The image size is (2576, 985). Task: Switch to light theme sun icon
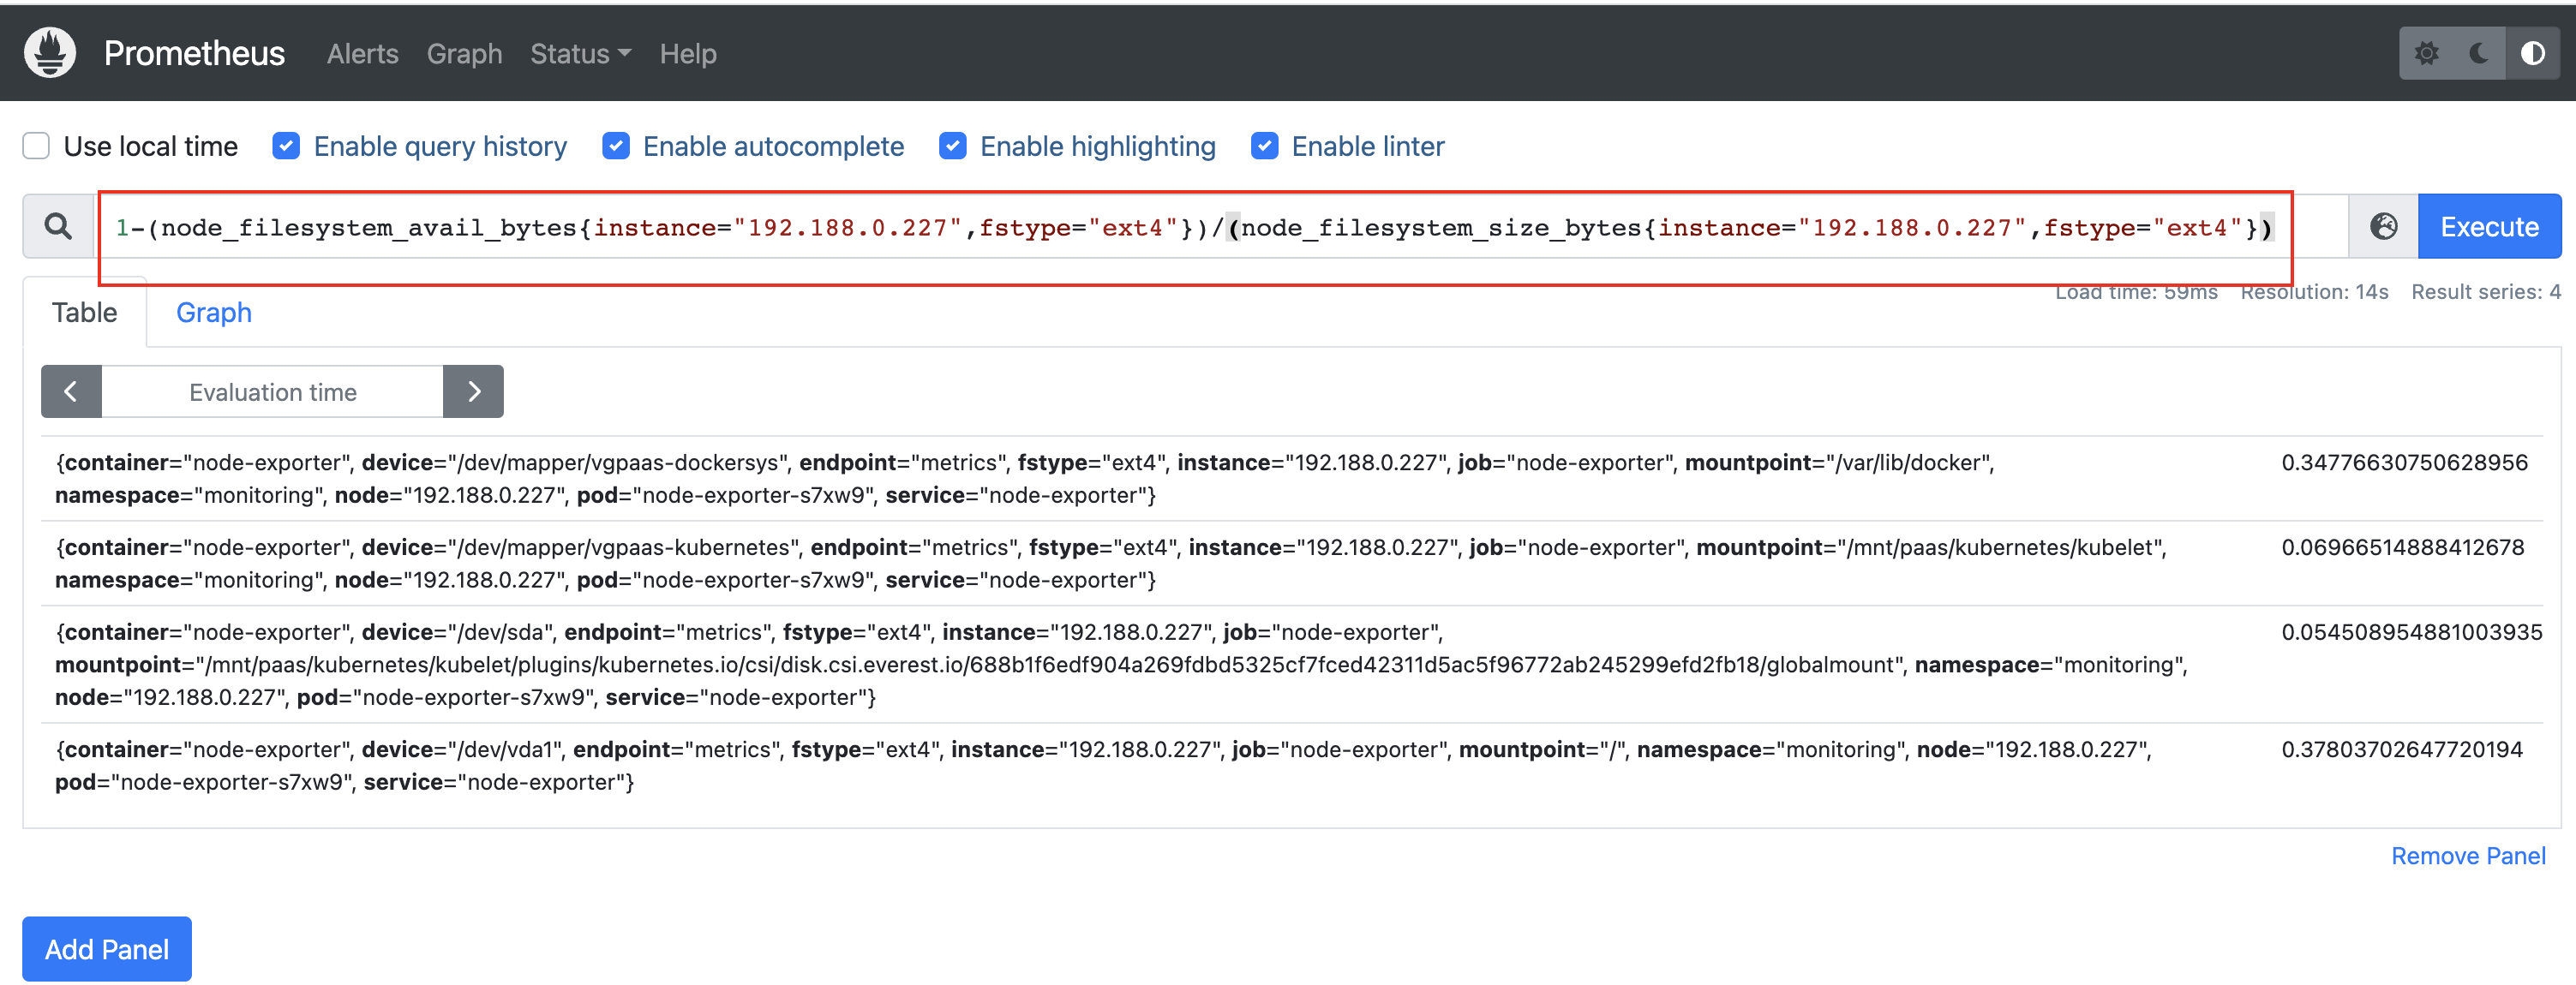click(x=2426, y=53)
